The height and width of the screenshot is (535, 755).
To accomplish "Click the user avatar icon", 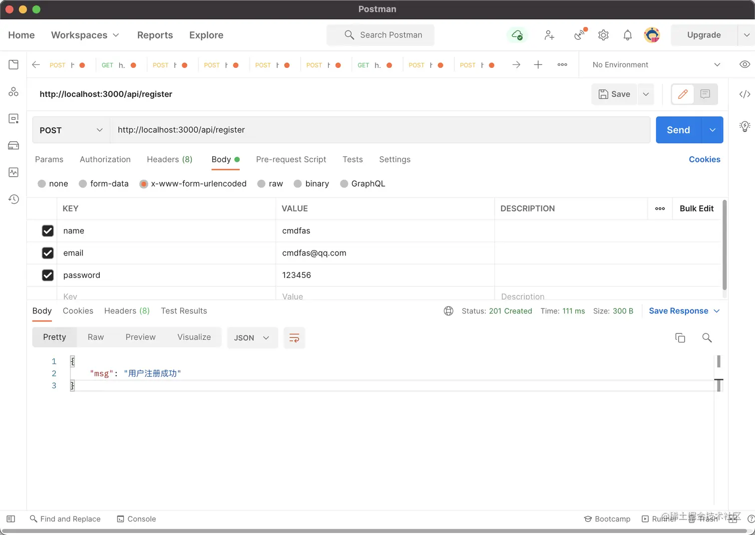I will coord(652,35).
